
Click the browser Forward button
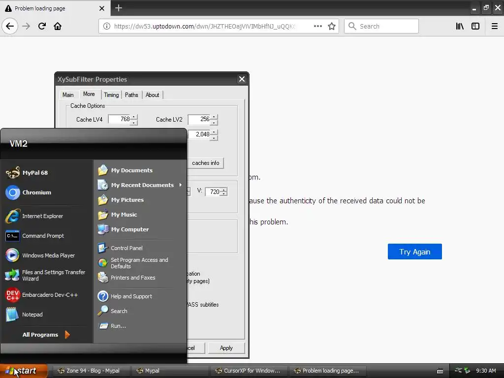tap(26, 26)
